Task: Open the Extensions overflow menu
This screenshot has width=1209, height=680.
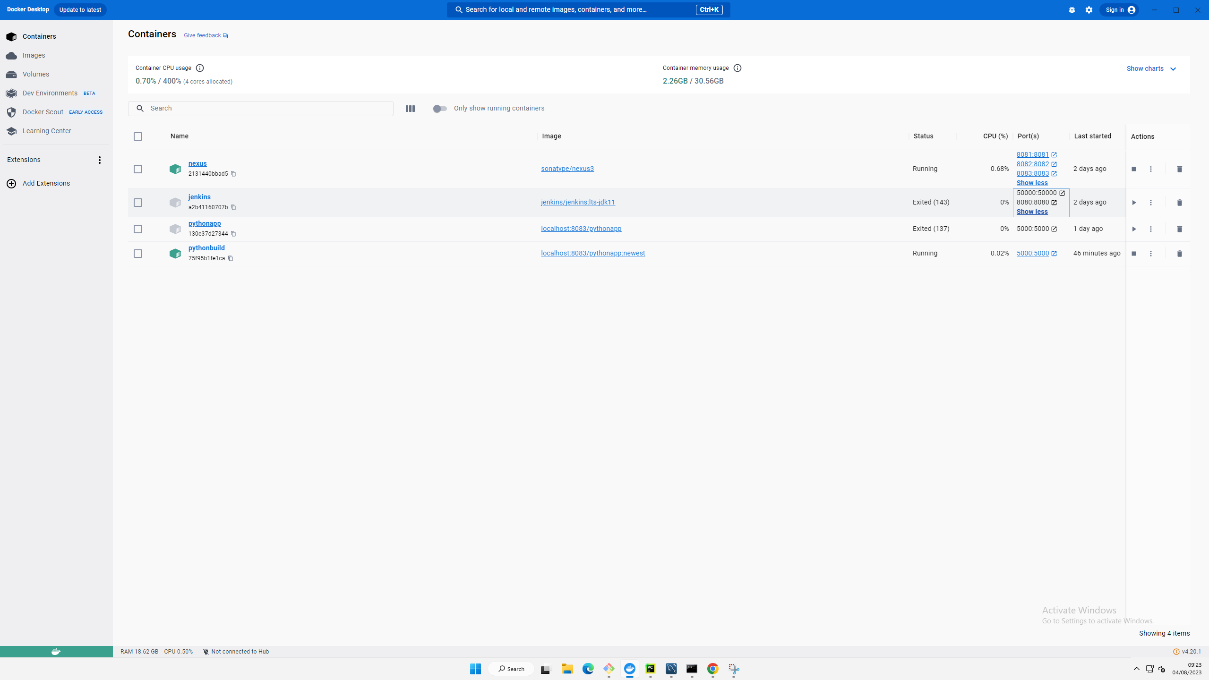Action: click(100, 160)
